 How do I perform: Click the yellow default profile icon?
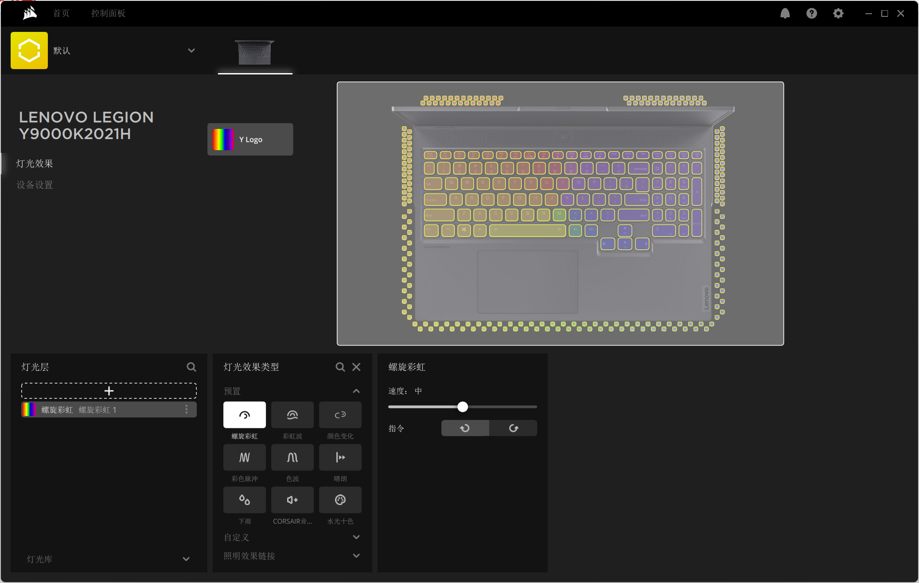29,51
